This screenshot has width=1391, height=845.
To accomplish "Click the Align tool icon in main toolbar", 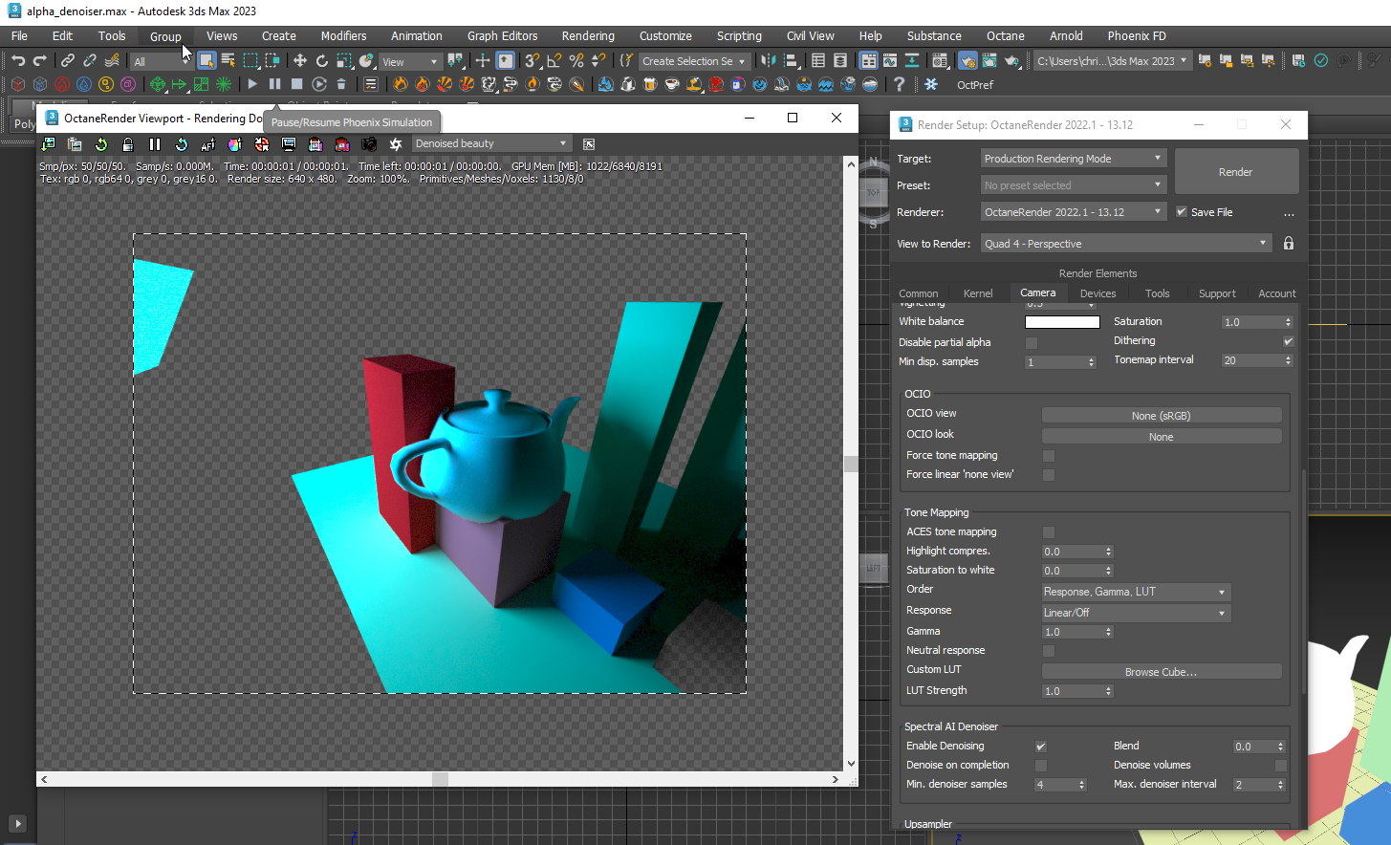I will (791, 60).
